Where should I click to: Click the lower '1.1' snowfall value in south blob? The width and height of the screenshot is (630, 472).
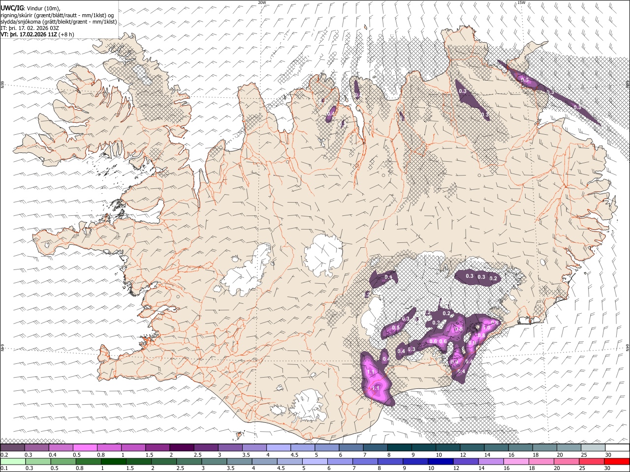[x=376, y=388]
